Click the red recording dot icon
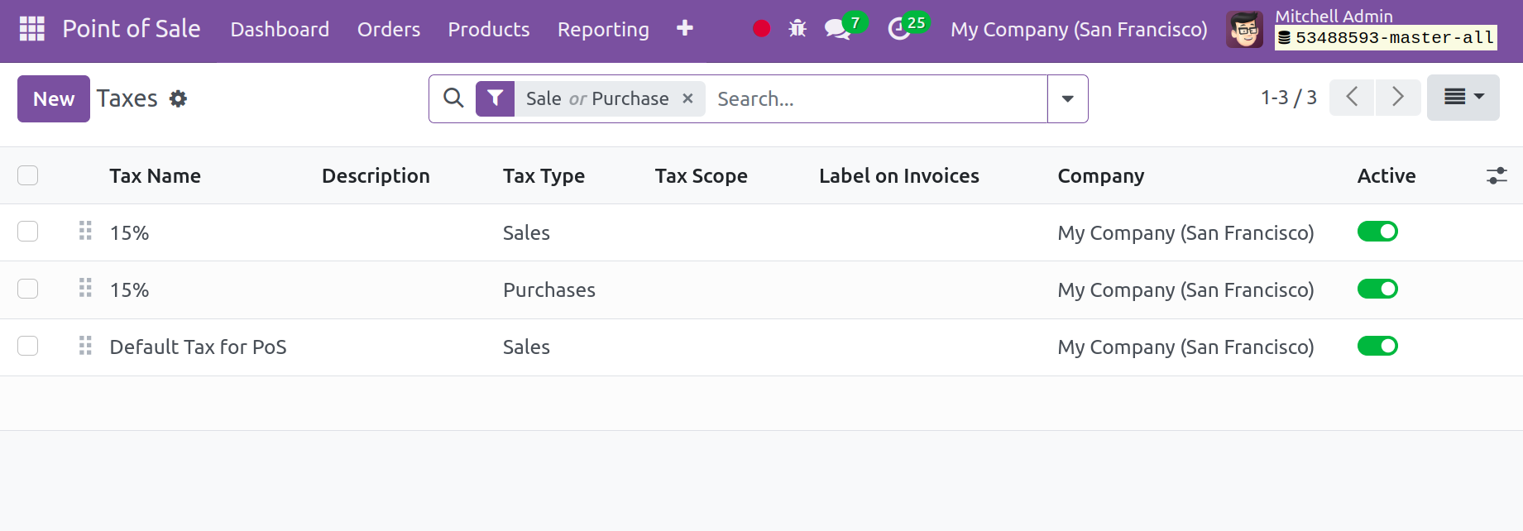The height and width of the screenshot is (531, 1523). [x=761, y=29]
